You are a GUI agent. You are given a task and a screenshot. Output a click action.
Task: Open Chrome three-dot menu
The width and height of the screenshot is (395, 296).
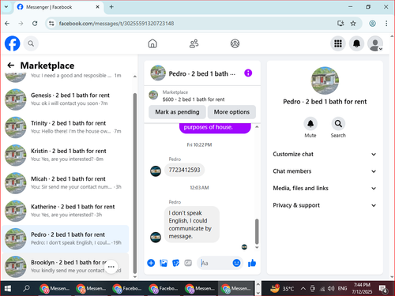[386, 24]
